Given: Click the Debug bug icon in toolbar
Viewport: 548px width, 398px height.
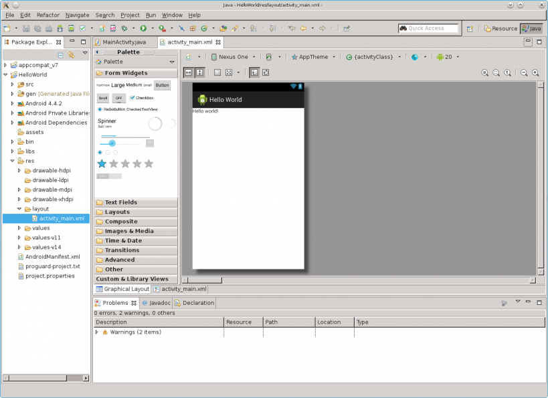Looking at the screenshot, I should pos(124,28).
